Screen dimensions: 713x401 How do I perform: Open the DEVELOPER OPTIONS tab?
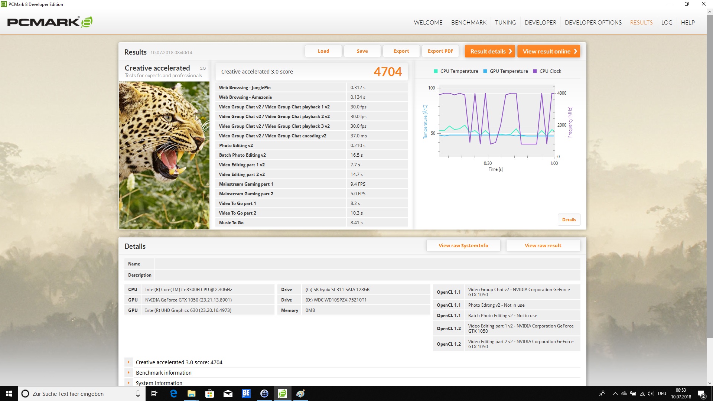[x=593, y=23]
